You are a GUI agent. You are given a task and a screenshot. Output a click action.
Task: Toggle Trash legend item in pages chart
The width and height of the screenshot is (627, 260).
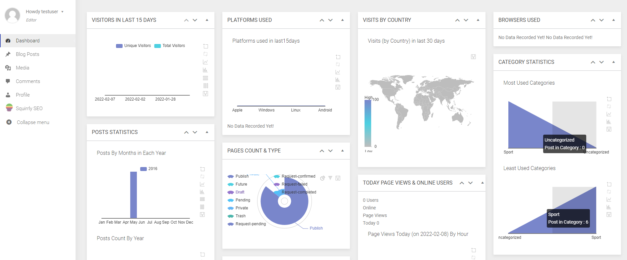coord(237,216)
